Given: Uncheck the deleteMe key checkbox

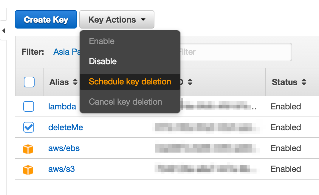Looking at the screenshot, I should [29, 127].
